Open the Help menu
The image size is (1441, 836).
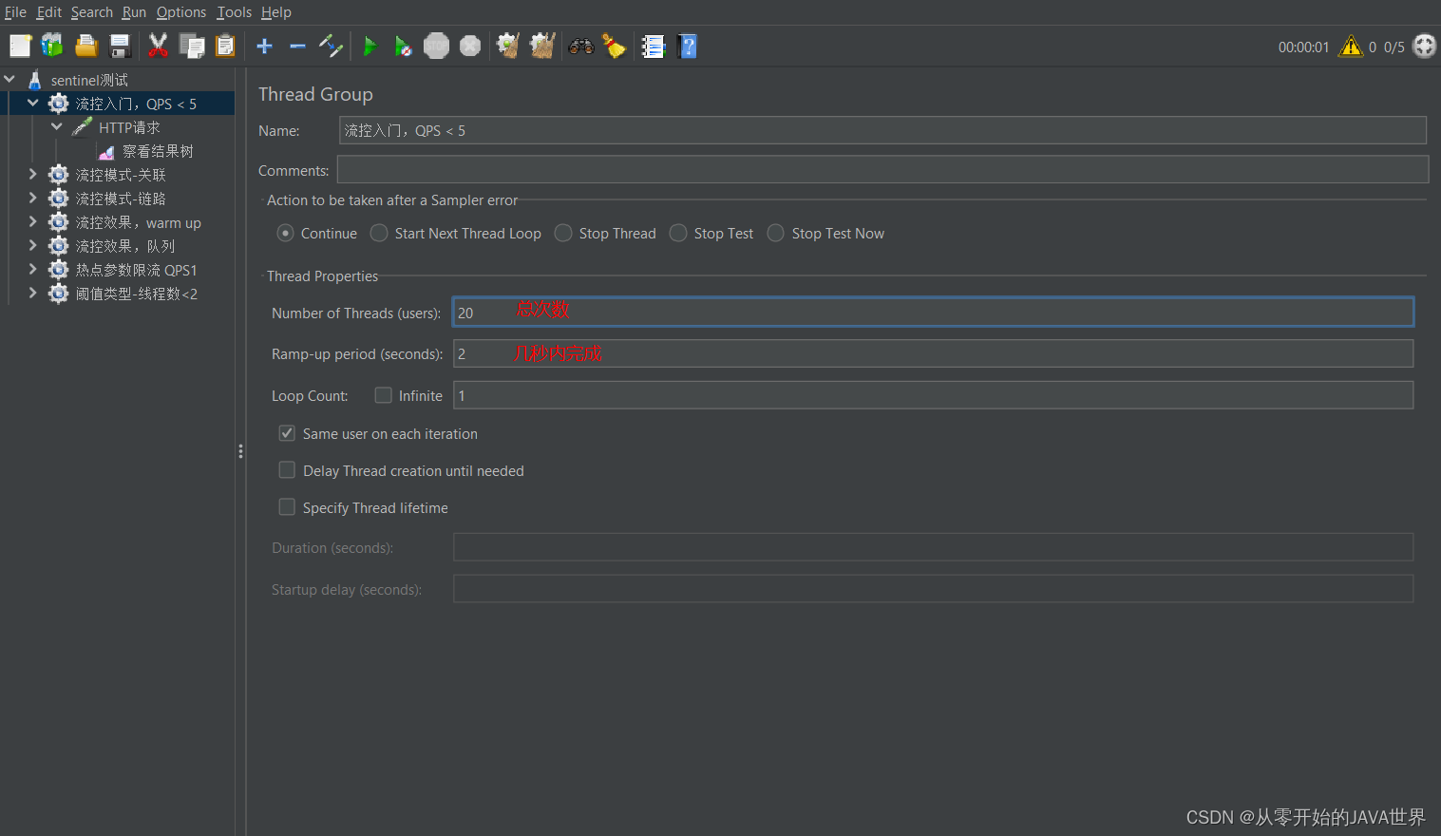click(x=276, y=12)
